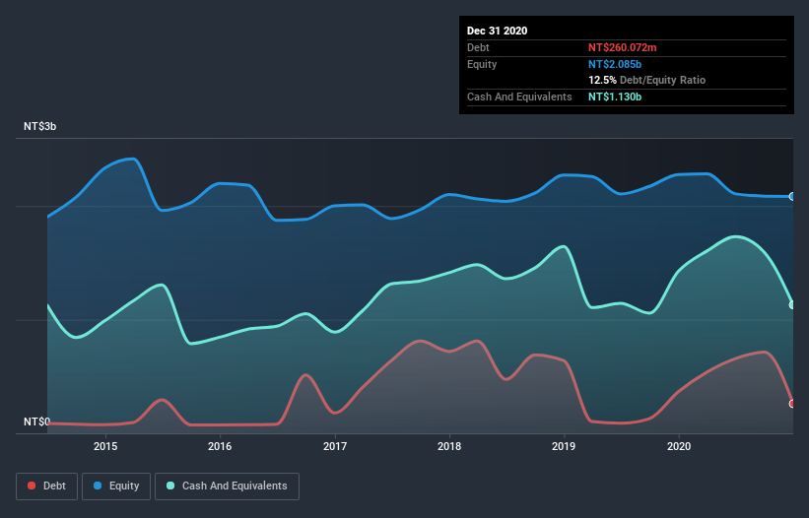This screenshot has height=518, width=809.
Task: Click the 2018 x-axis label
Action: 449,446
